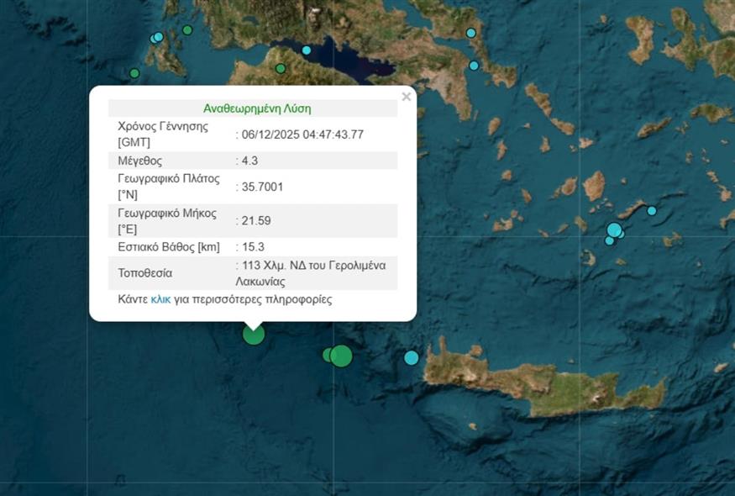Click the cyan earthquake marker northwest of Crete
Screen dimensions: 735x496
point(410,356)
